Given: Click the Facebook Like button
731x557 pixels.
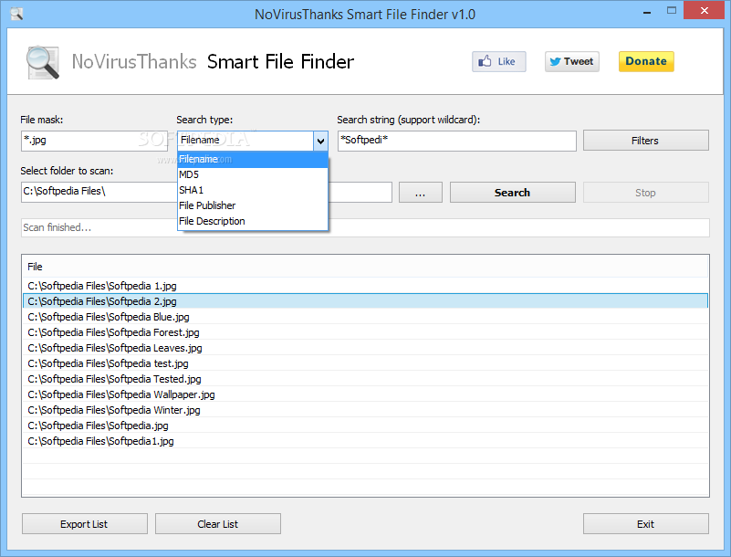Looking at the screenshot, I should pos(499,61).
